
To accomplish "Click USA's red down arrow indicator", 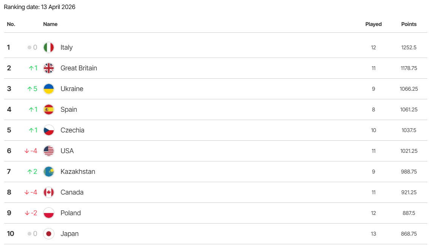I will [27, 151].
